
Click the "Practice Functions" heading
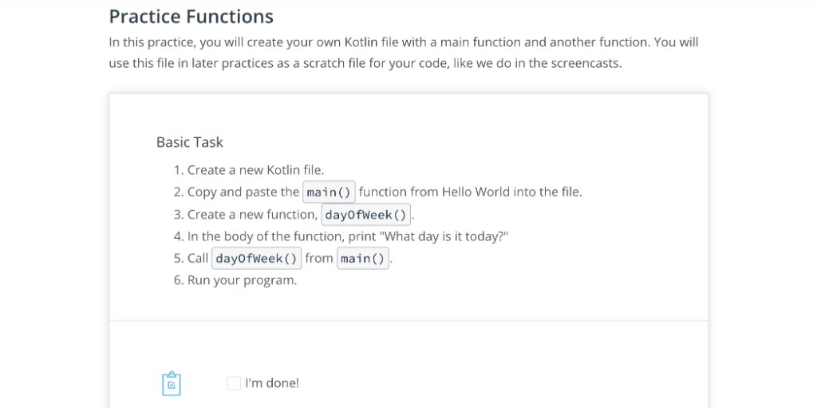191,16
